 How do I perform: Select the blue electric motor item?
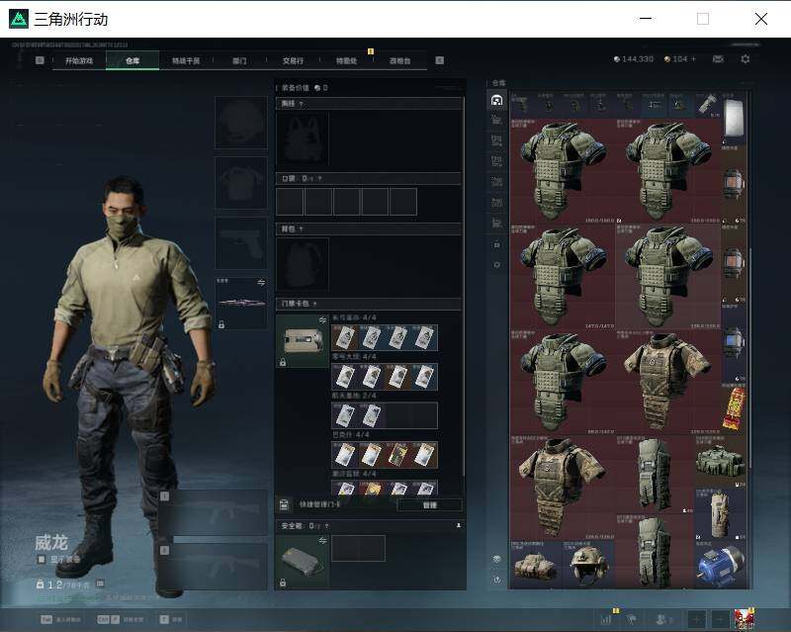point(720,566)
